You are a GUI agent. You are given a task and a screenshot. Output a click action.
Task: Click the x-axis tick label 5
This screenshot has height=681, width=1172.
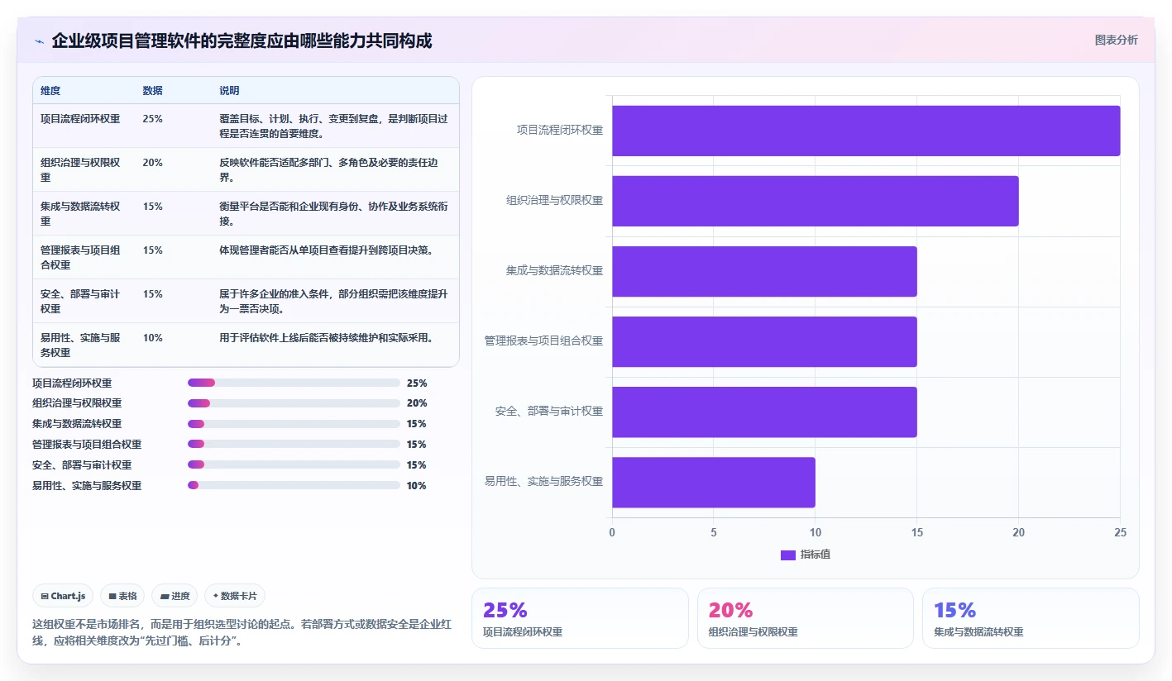tap(714, 533)
